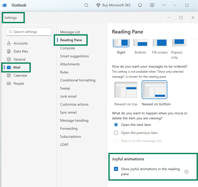This screenshot has height=187, width=198.
Task: Uncheck Show joyful animations in the reading pane
Action: coord(116,169)
